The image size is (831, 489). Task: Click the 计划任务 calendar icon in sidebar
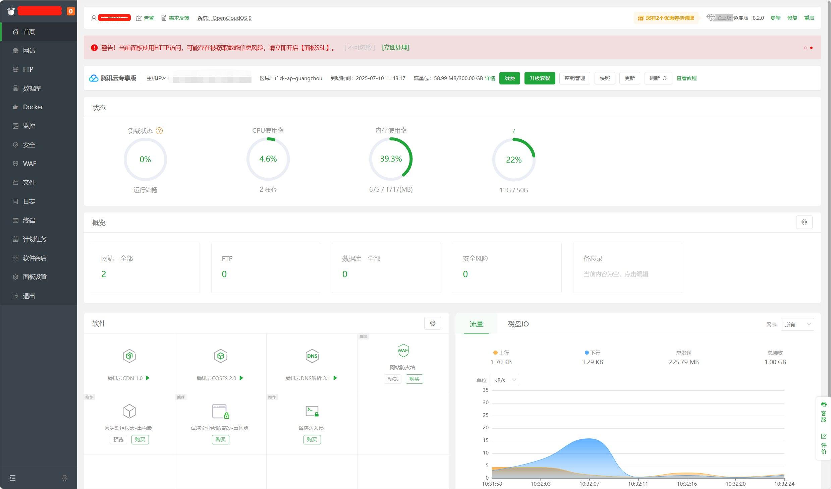(15, 239)
